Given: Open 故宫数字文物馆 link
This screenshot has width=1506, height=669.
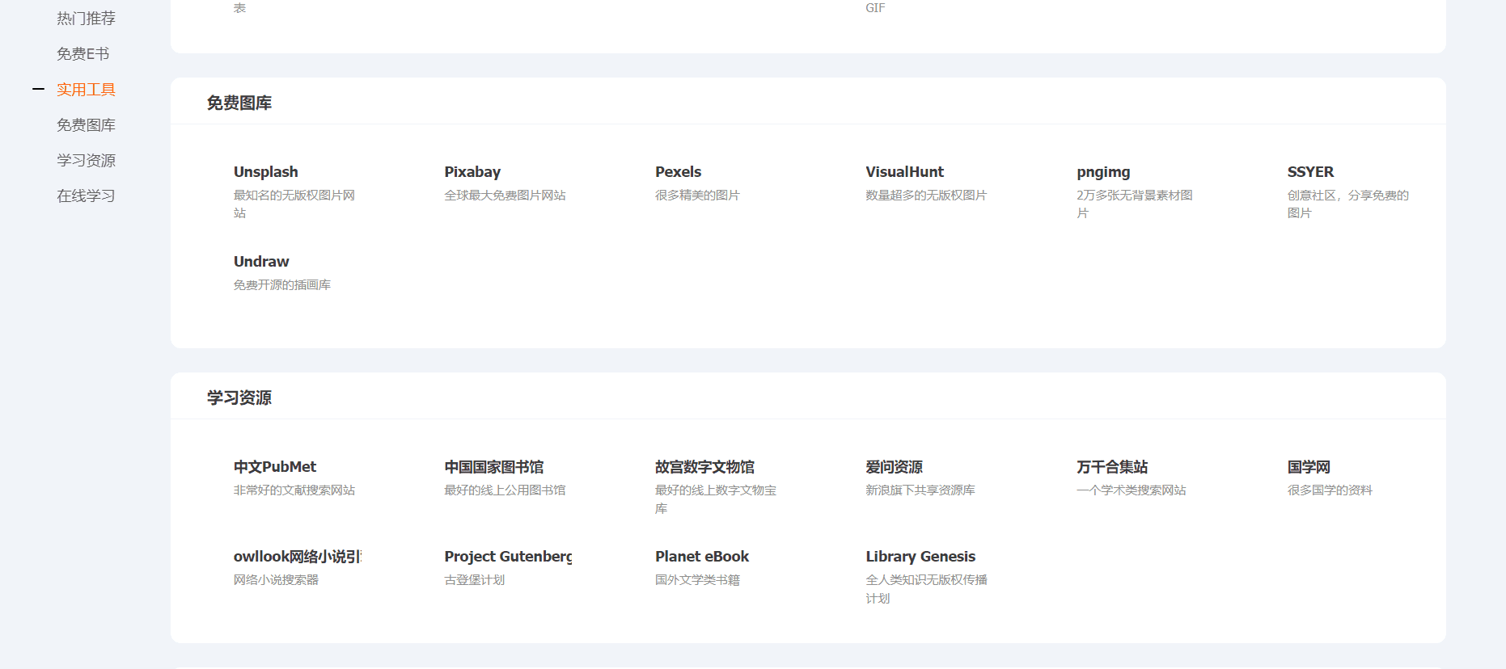Looking at the screenshot, I should click(704, 467).
